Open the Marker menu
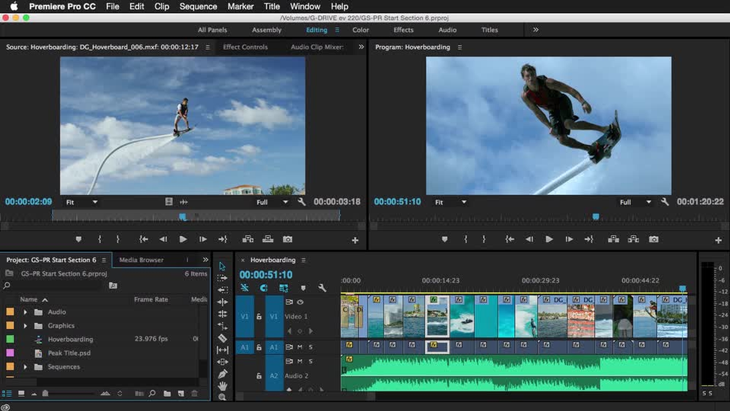Screen dimensions: 730x411 [240, 6]
